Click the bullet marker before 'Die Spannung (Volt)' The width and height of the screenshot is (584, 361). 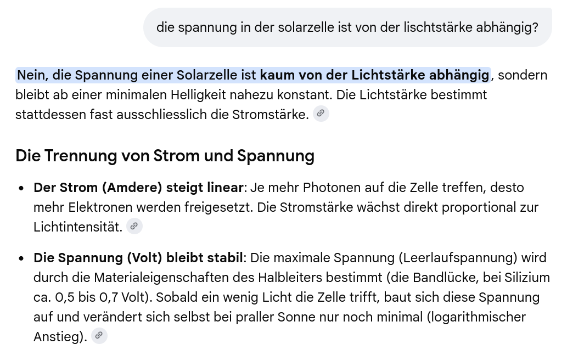click(x=21, y=258)
